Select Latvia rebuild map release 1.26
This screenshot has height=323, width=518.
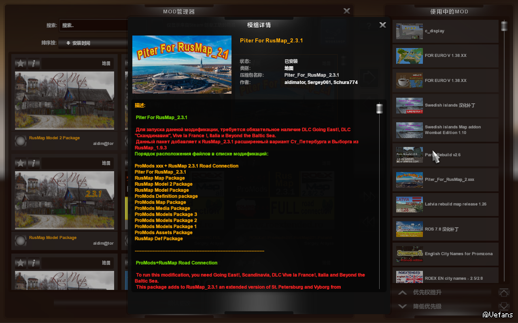point(446,204)
